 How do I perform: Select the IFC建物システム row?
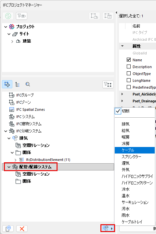(58, 124)
